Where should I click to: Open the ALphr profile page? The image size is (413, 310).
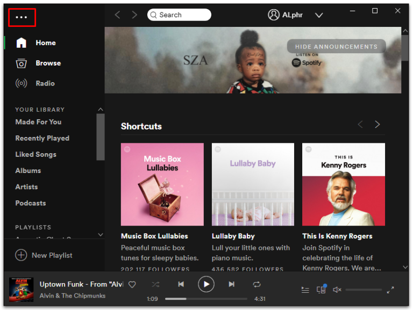pos(285,15)
